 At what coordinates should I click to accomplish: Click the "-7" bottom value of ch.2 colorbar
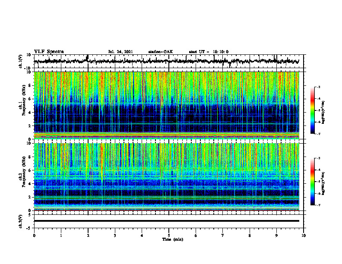click(318, 205)
